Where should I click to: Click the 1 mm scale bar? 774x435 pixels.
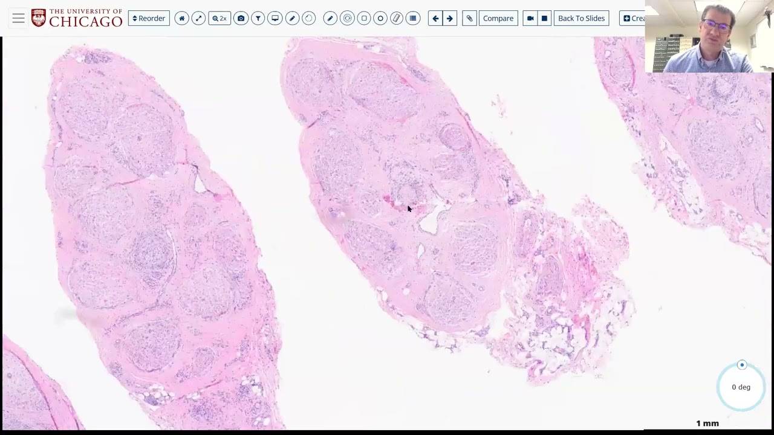[x=707, y=424]
